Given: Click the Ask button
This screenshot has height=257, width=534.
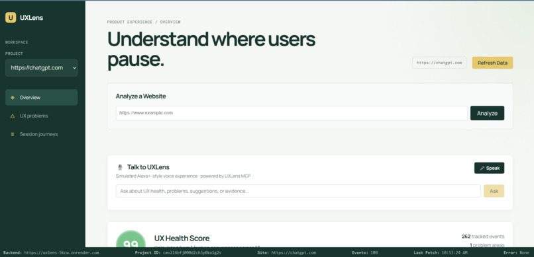Looking at the screenshot, I should (x=494, y=191).
